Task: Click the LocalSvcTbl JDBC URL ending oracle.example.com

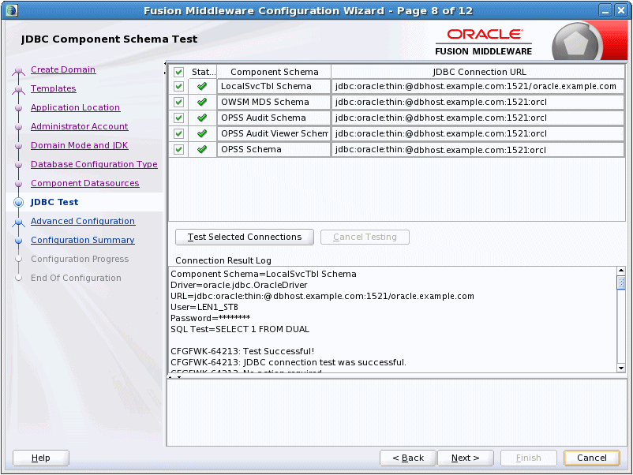Action: point(478,86)
